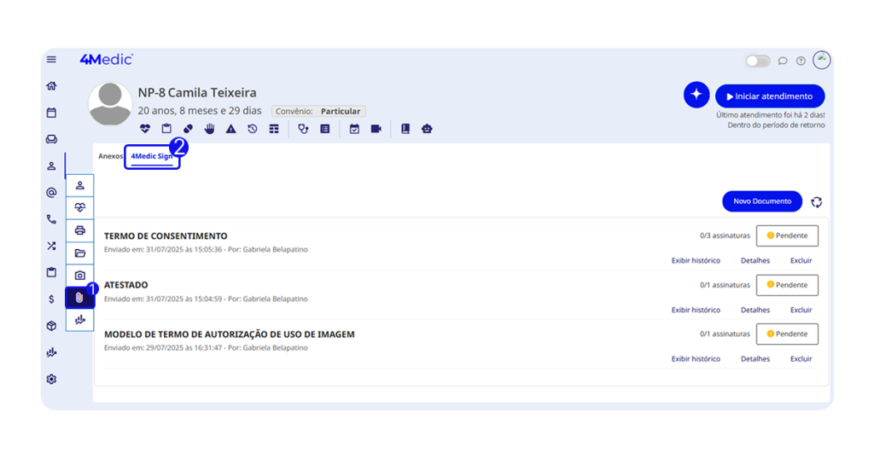Click the hand allergy icon
Screen dimensions: 874x459
(x=210, y=129)
